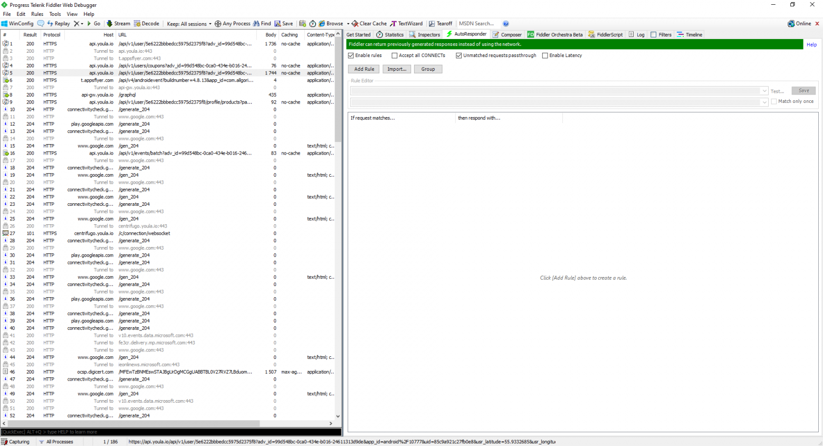Open the Edit menu
Image resolution: width=823 pixels, height=446 pixels.
pos(21,14)
